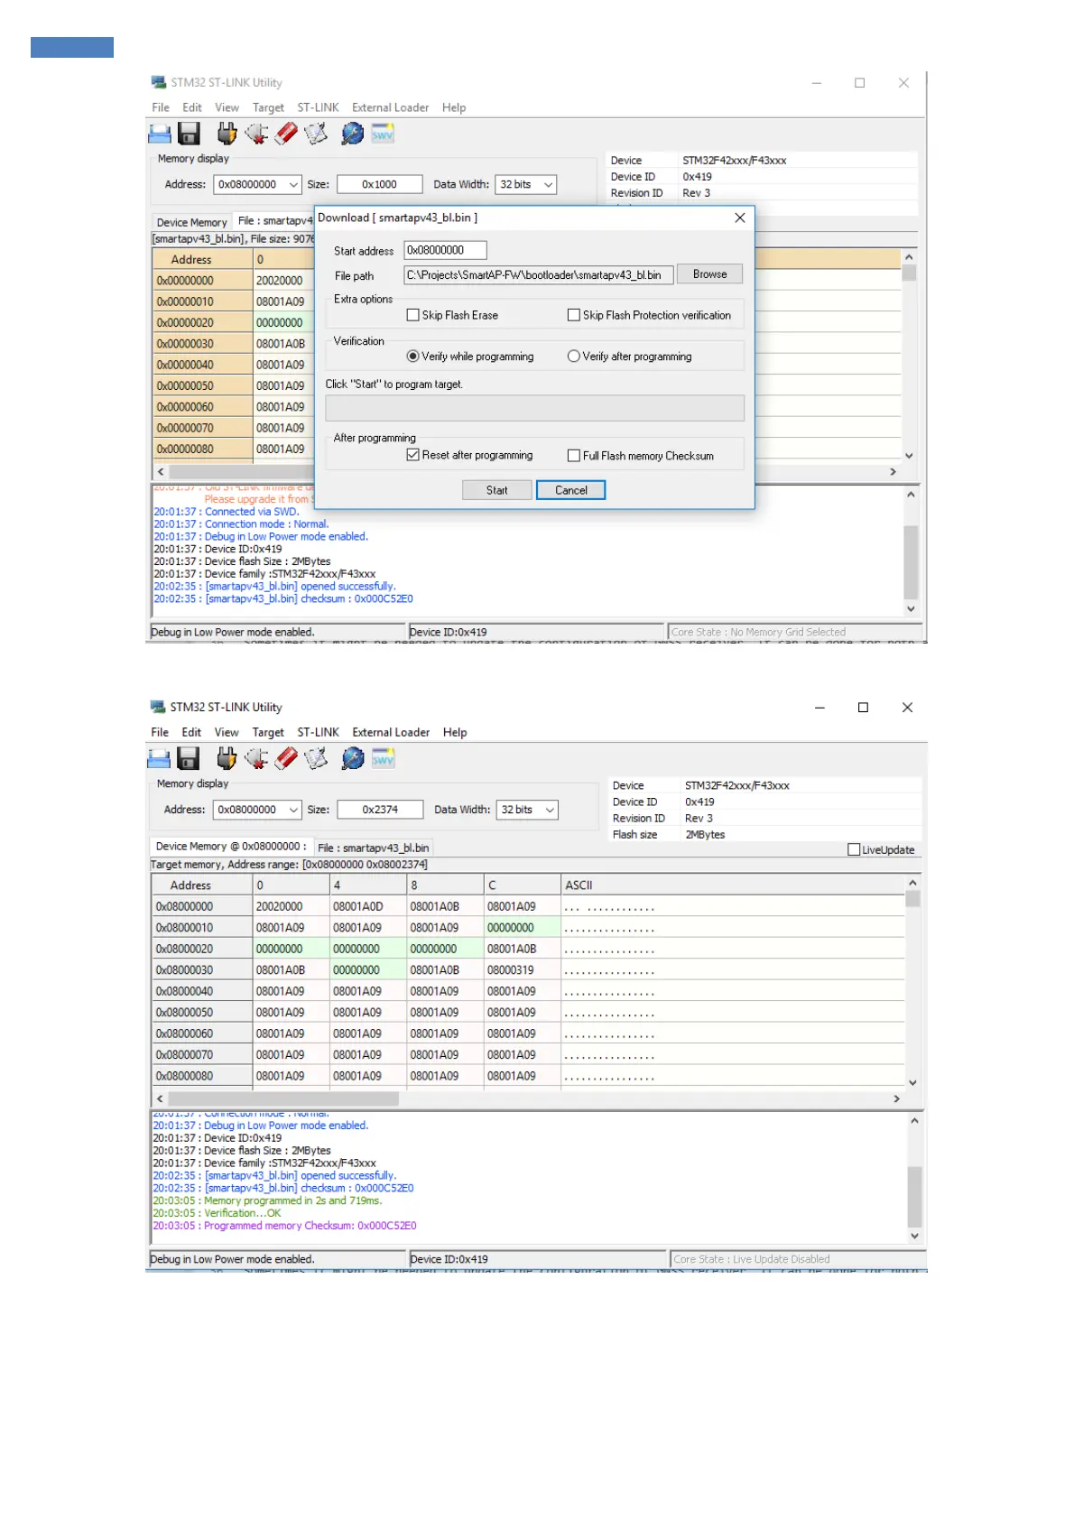Uncheck Reset after programming
The image size is (1074, 1520).
point(413,455)
